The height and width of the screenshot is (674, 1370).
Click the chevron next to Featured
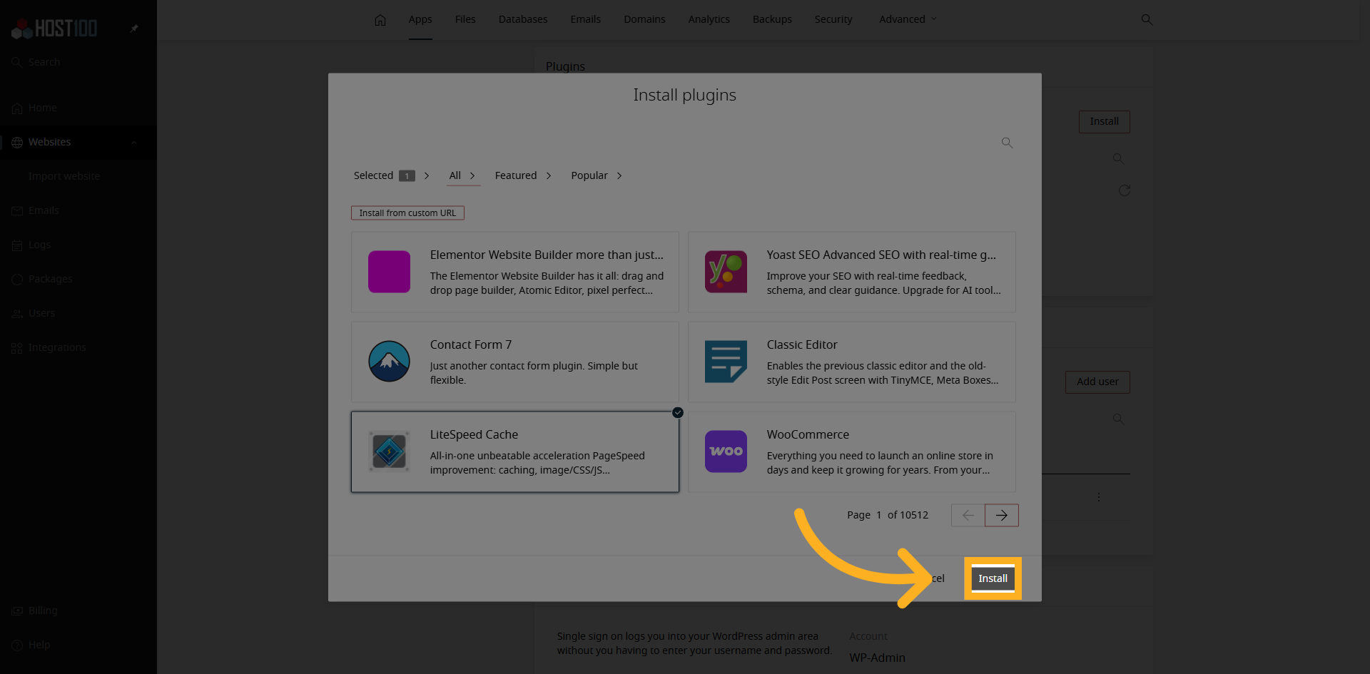(549, 175)
